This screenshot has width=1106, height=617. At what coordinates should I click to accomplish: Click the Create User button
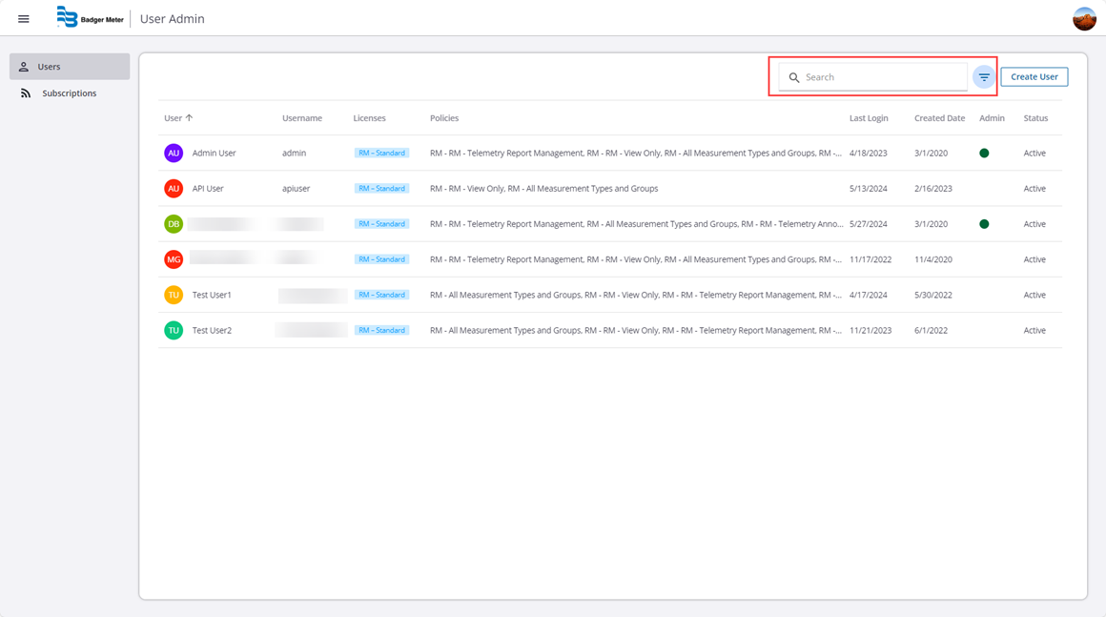[x=1034, y=77]
